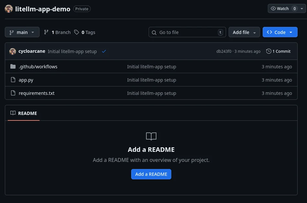Click the watcher count 0 badge

pos(294,9)
